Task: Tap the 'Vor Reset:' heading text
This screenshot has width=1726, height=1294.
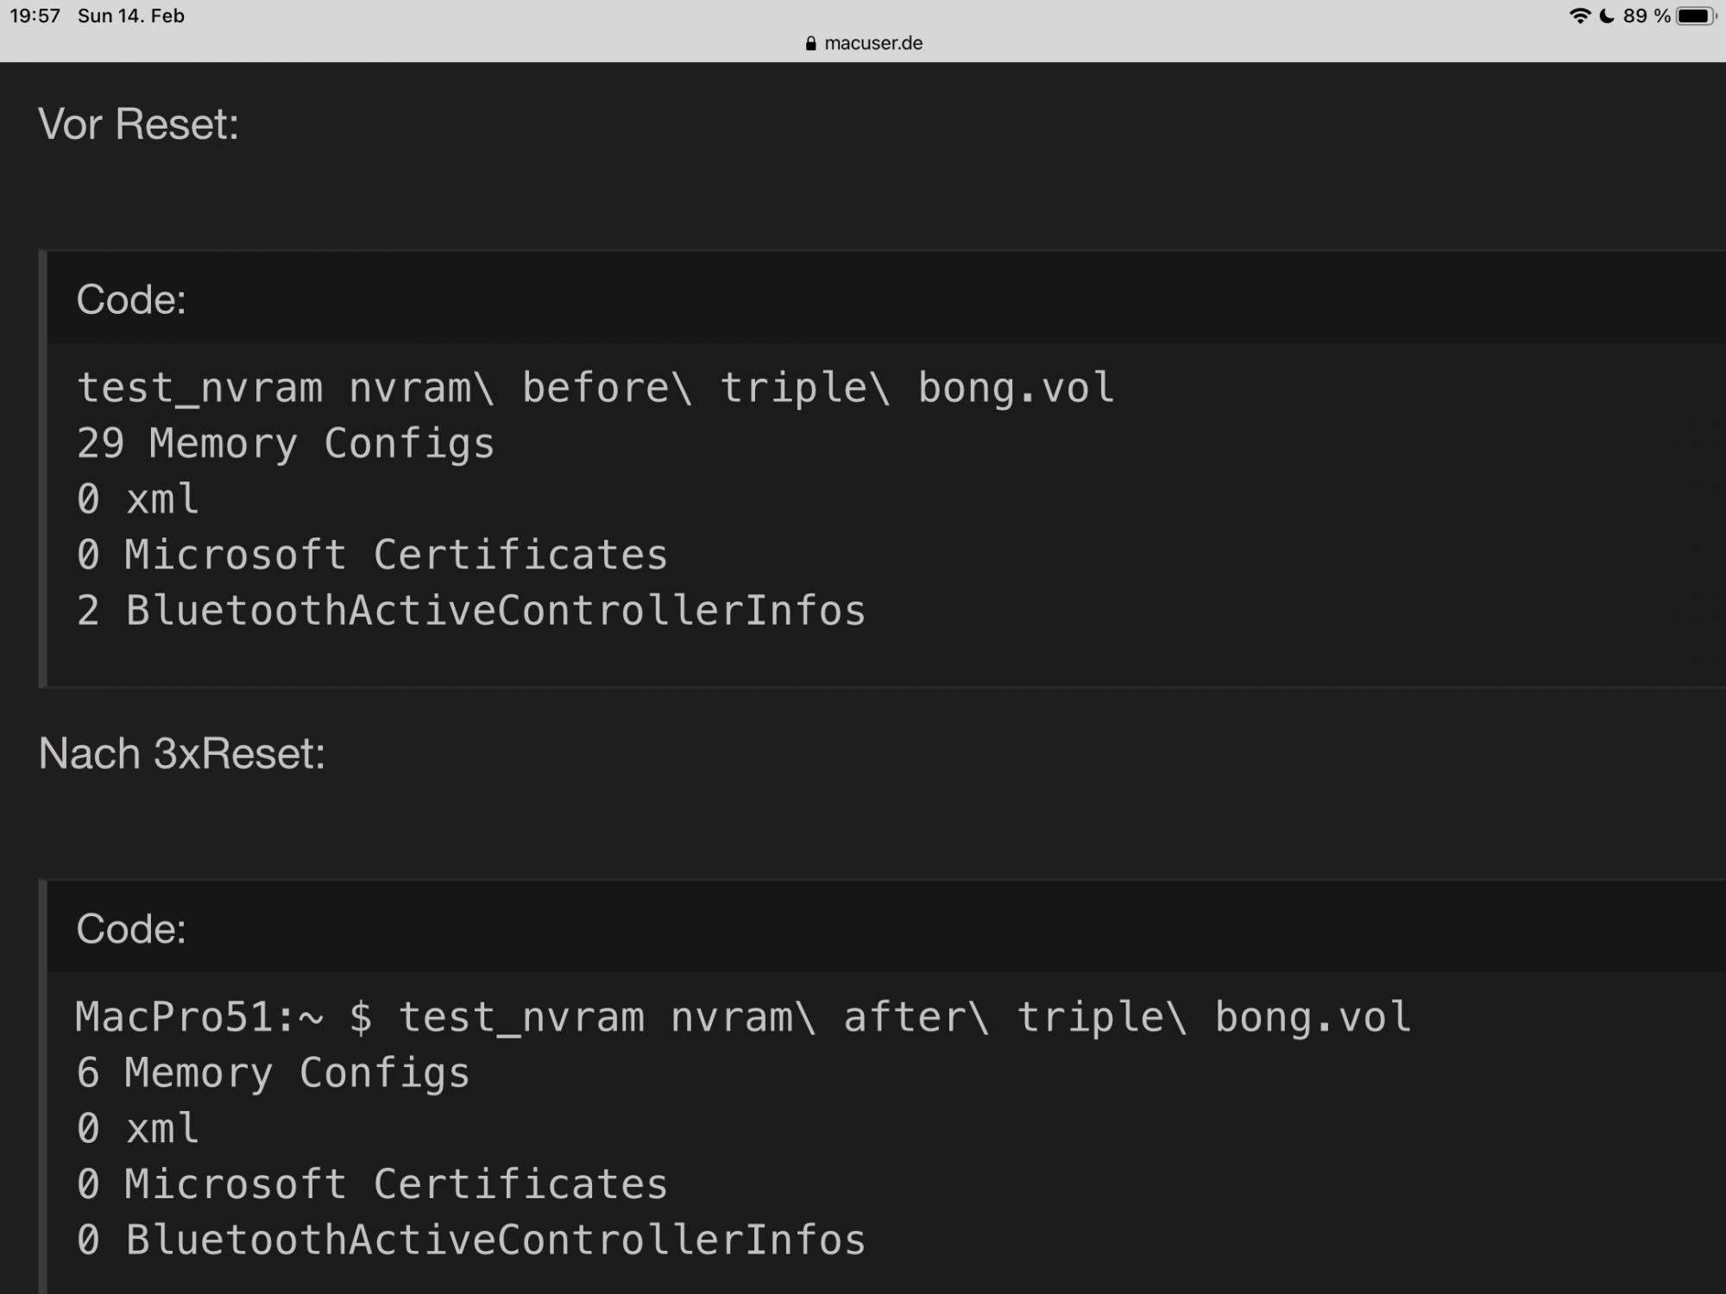Action: click(138, 124)
